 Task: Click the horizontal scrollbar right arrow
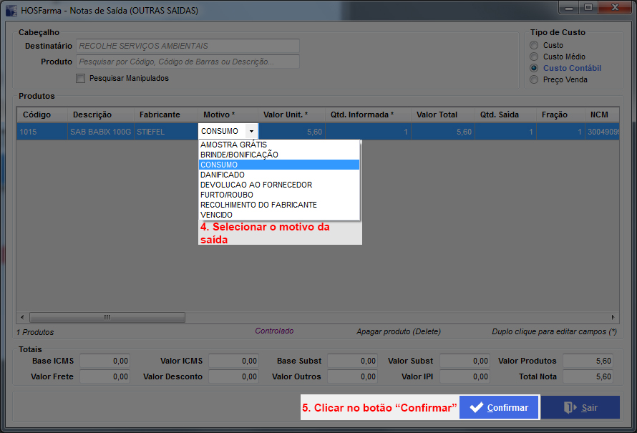coord(613,317)
